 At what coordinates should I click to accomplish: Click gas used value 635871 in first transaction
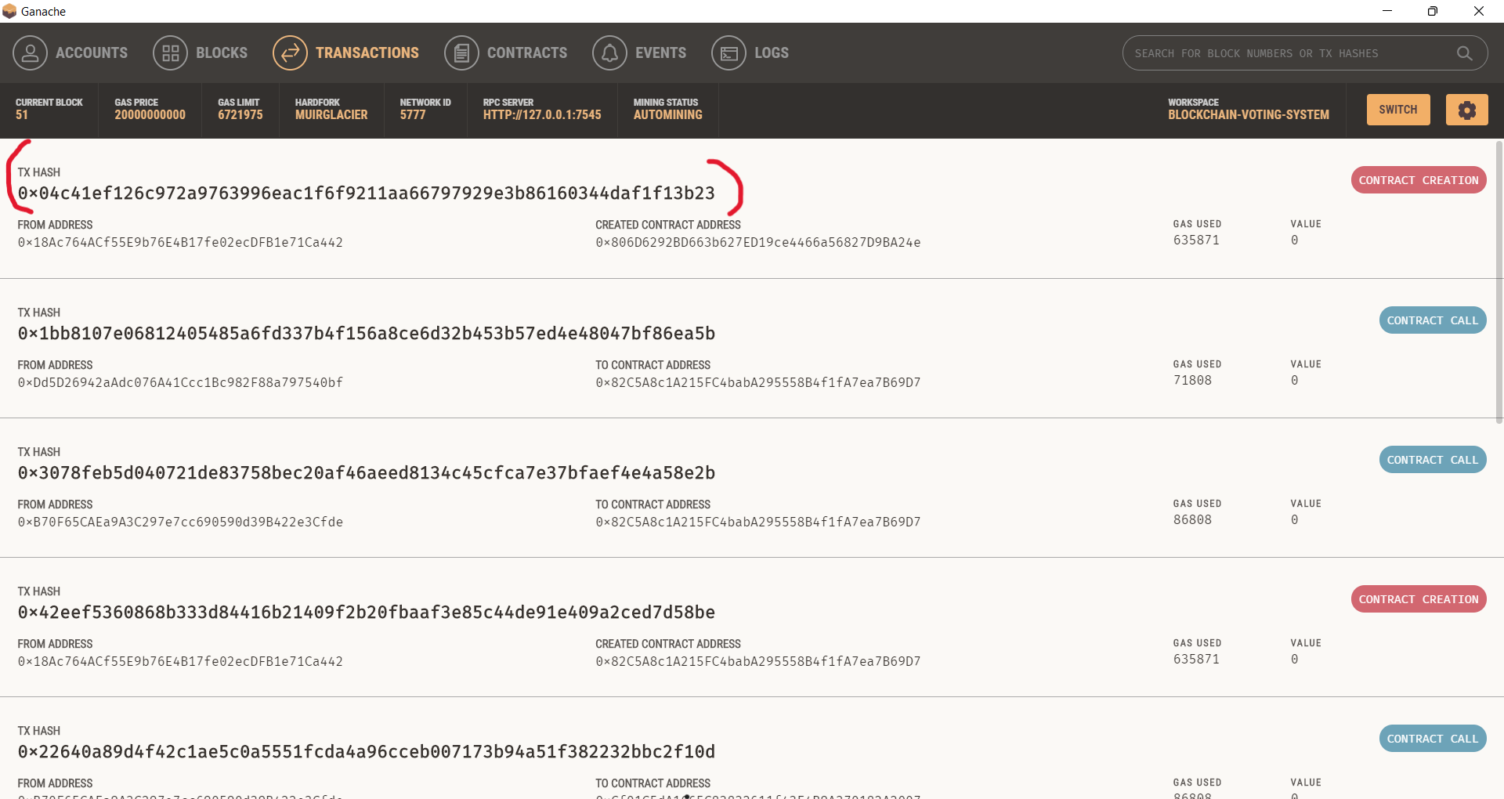[1196, 240]
